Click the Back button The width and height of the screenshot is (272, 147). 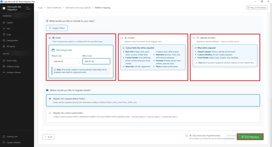point(48,137)
